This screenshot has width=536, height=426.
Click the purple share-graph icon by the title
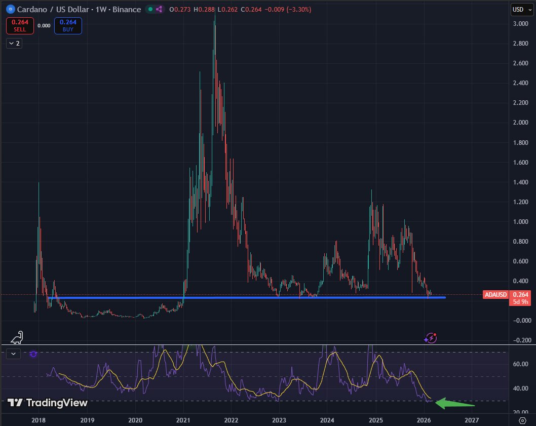click(159, 9)
